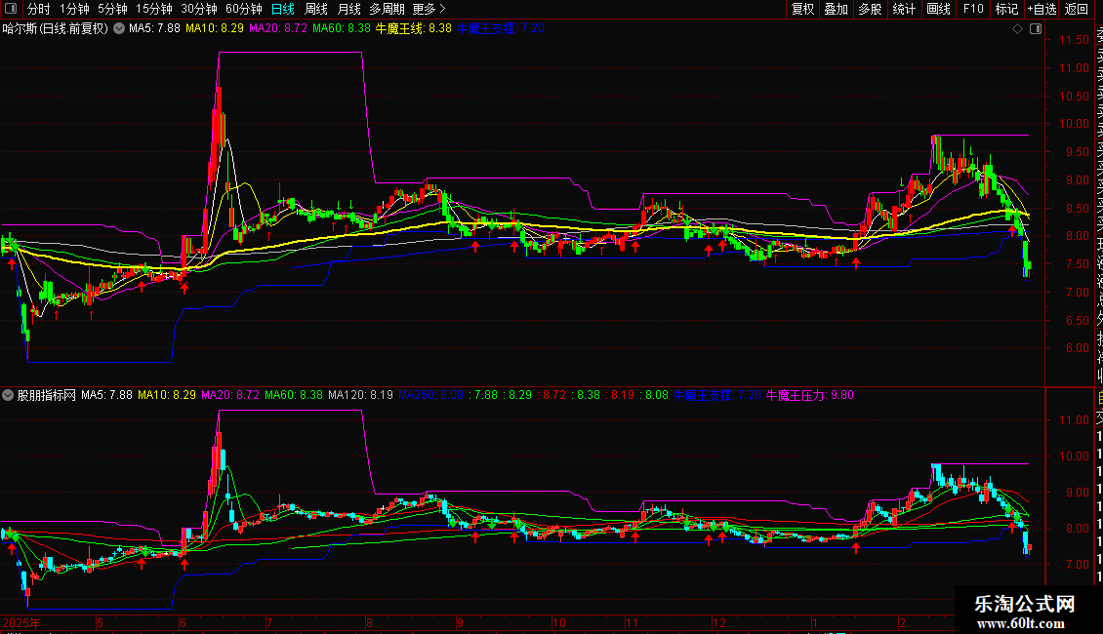Toggle the side panel icon beside the diamond
The width and height of the screenshot is (1103, 634).
click(1036, 29)
